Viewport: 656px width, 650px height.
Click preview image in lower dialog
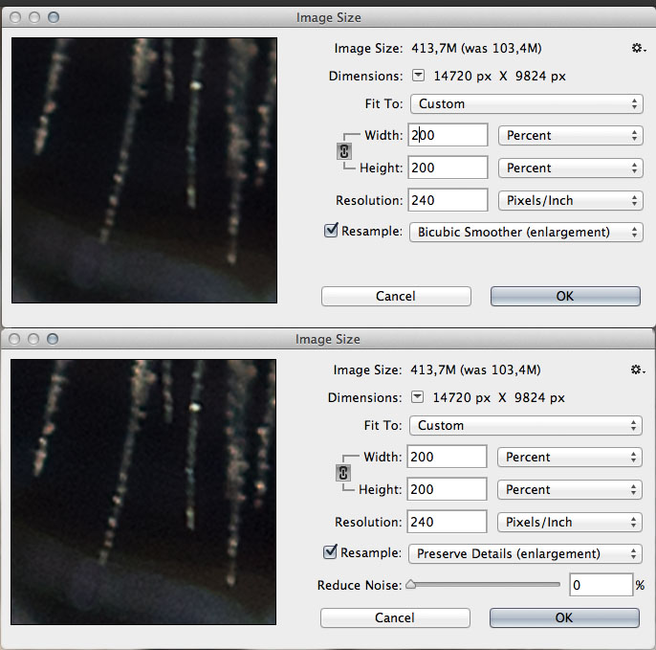coord(143,492)
